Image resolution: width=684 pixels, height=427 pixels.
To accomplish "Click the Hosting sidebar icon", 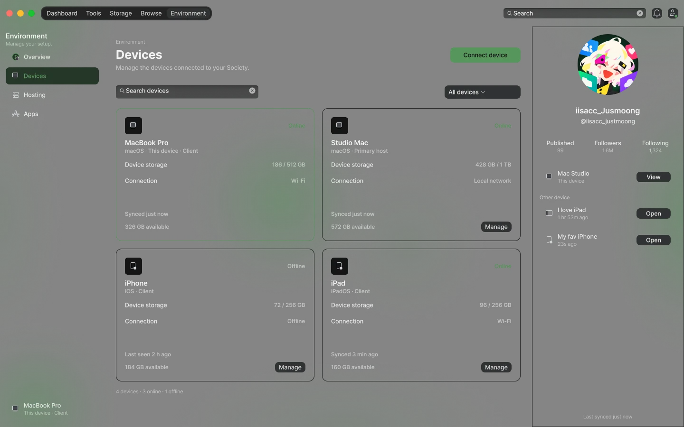I will (16, 95).
